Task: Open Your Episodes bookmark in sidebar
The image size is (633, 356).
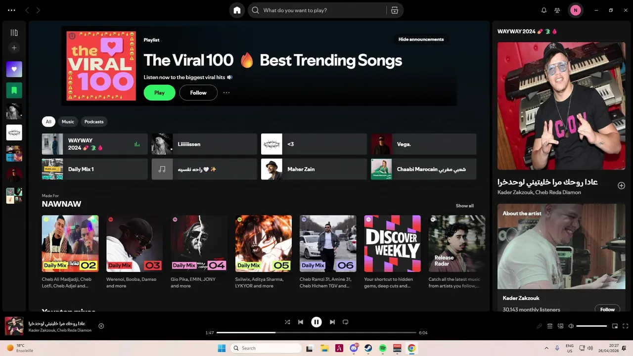Action: tap(14, 90)
